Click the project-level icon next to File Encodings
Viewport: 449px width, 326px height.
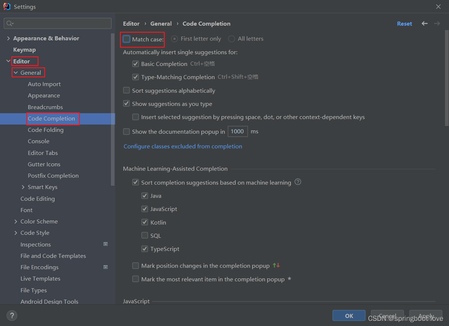[x=105, y=267]
